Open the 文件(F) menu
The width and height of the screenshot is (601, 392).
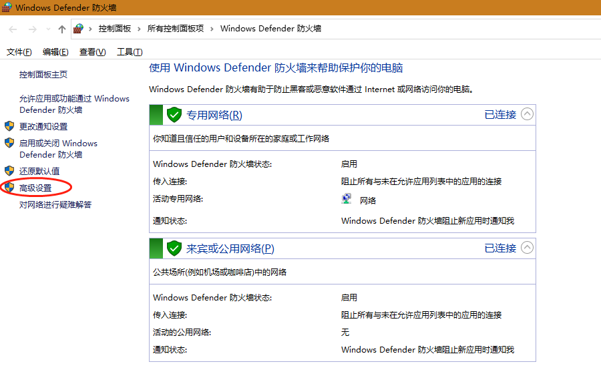(19, 51)
